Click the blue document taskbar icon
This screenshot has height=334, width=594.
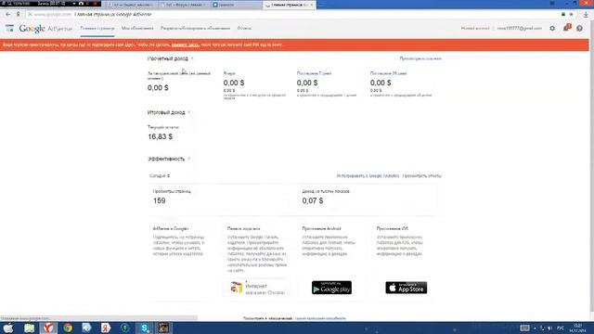pyautogui.click(x=86, y=328)
